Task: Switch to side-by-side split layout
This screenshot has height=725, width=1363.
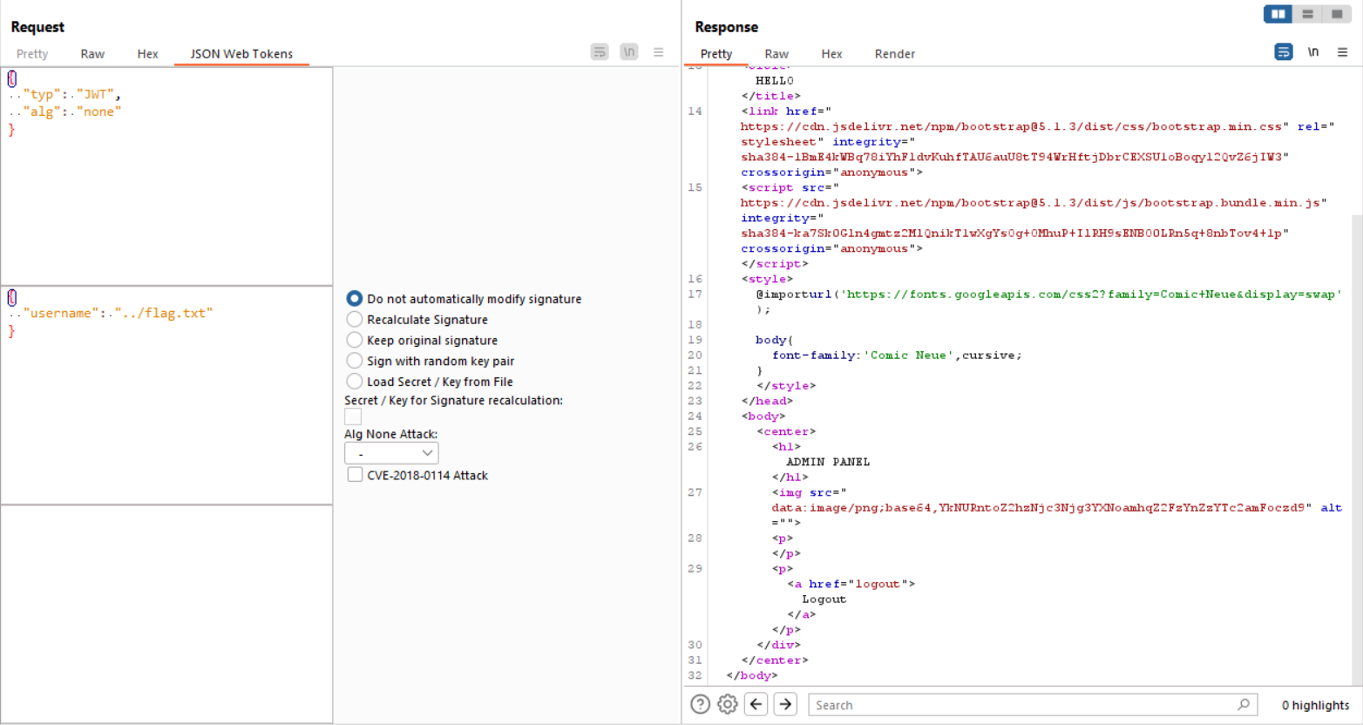Action: click(x=1278, y=14)
